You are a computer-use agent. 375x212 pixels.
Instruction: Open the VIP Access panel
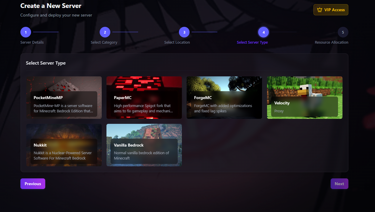(331, 9)
